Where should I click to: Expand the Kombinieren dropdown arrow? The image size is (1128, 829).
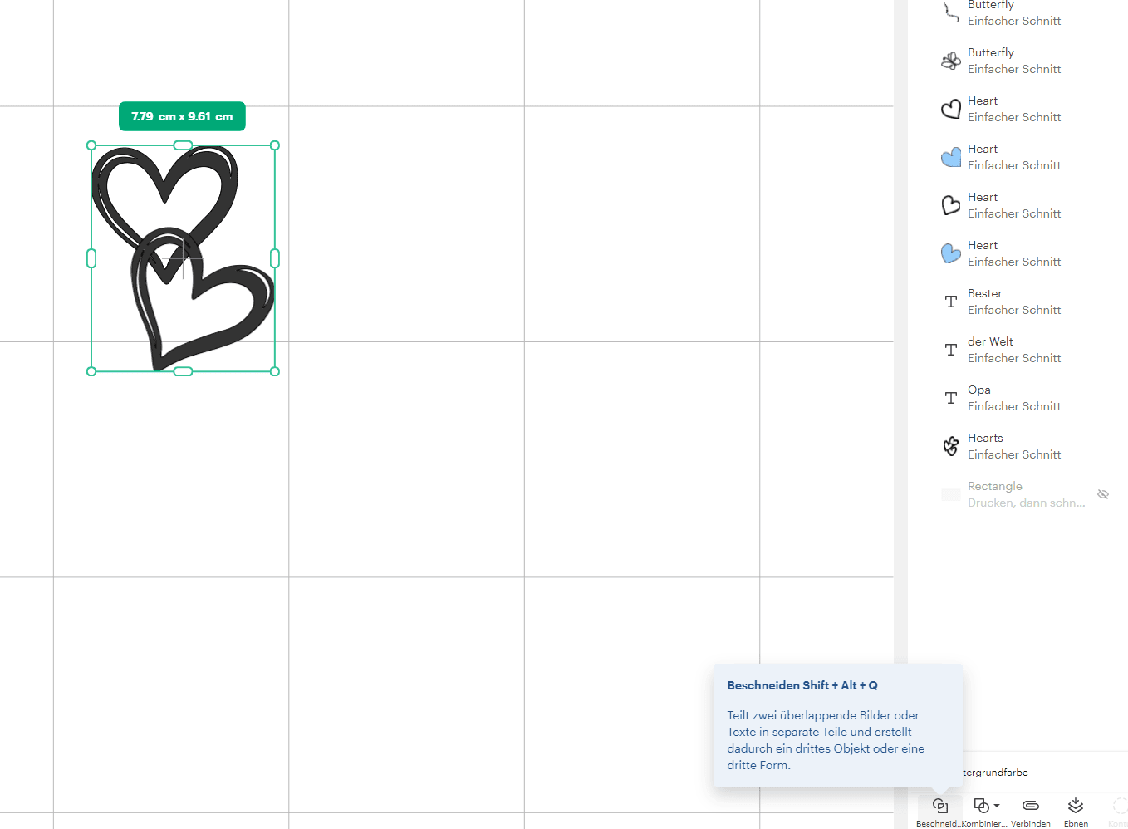tap(997, 806)
